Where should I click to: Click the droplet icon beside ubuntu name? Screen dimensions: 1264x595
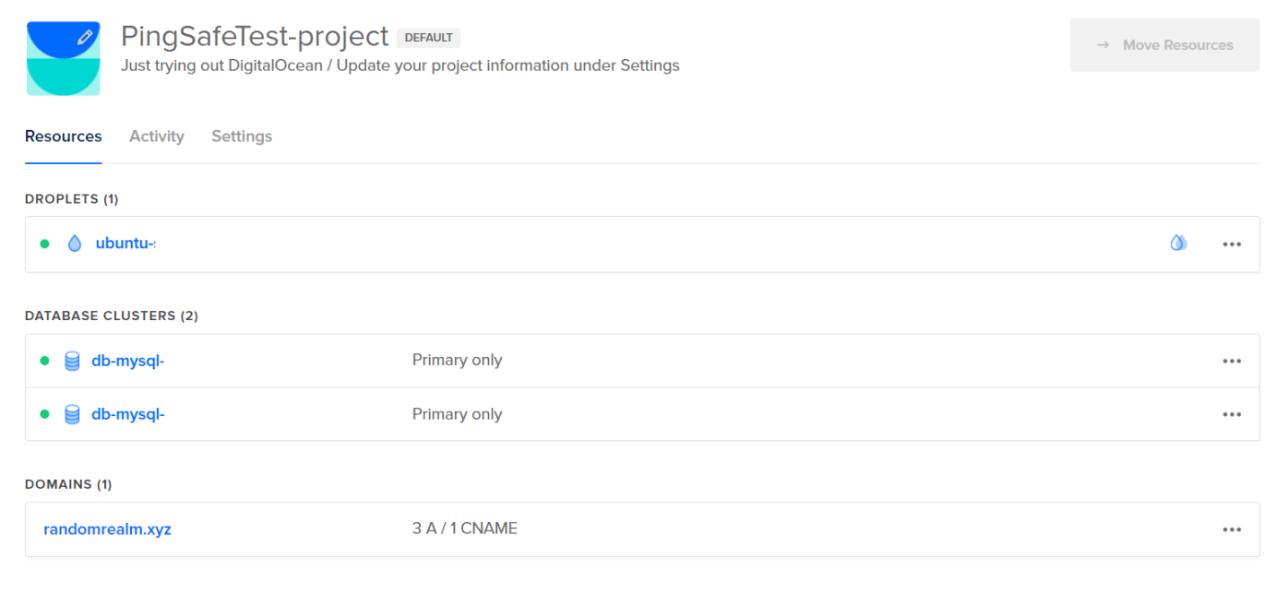point(75,244)
